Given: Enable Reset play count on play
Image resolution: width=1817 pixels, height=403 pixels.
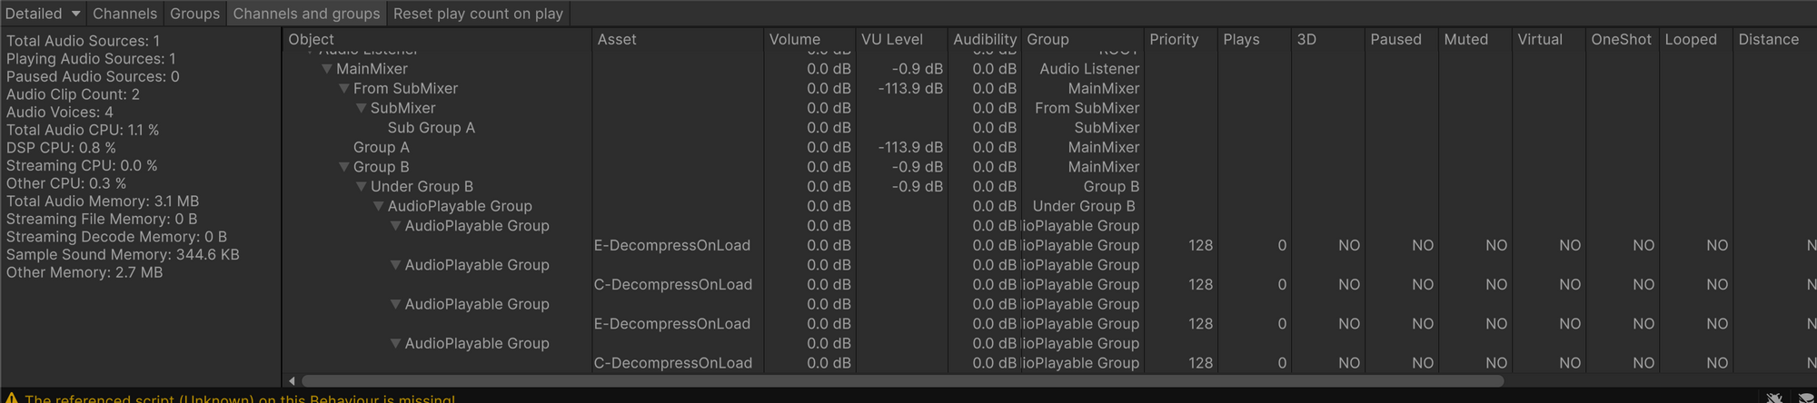Looking at the screenshot, I should click(478, 14).
